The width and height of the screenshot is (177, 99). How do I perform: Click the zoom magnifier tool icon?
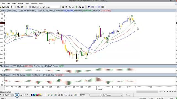pos(33,7)
